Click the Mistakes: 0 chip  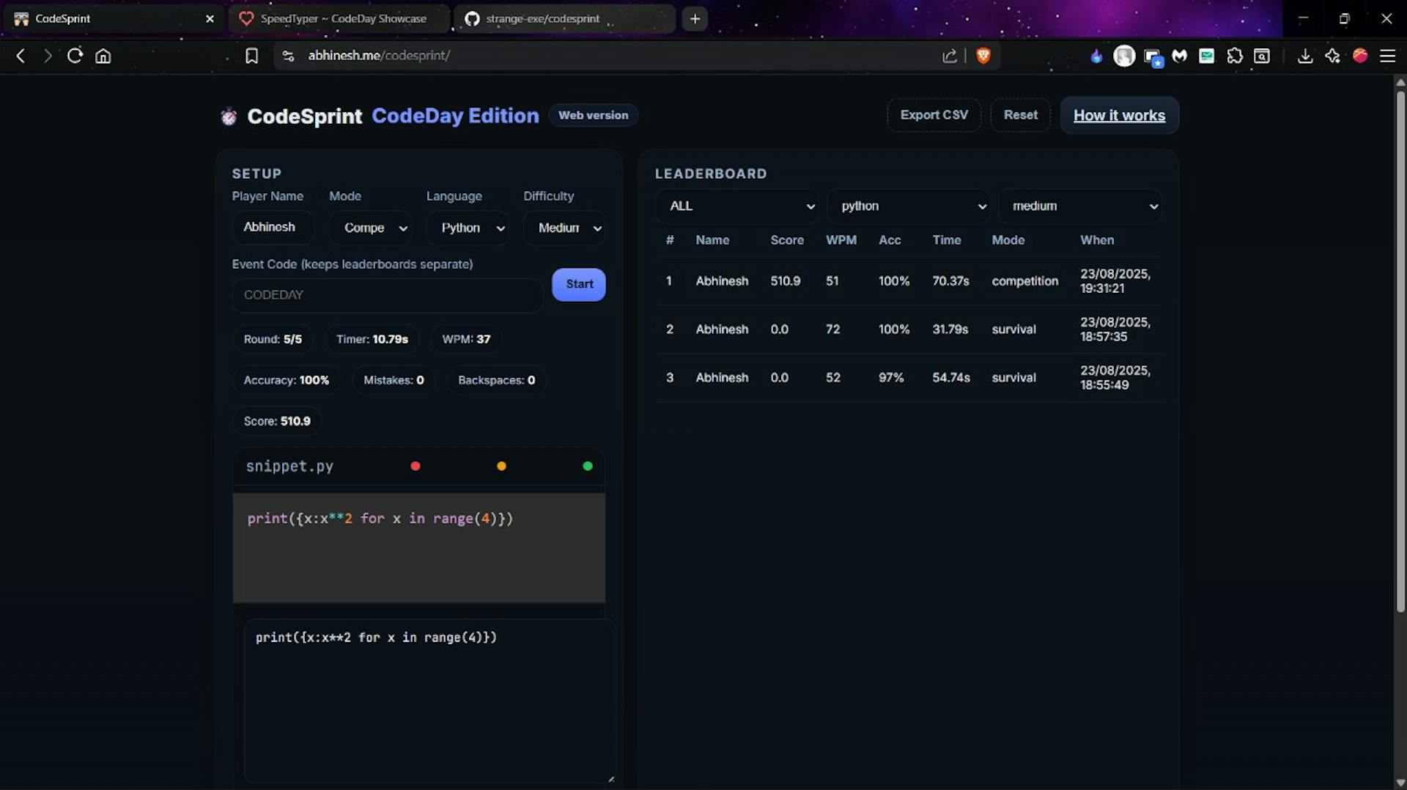point(394,380)
